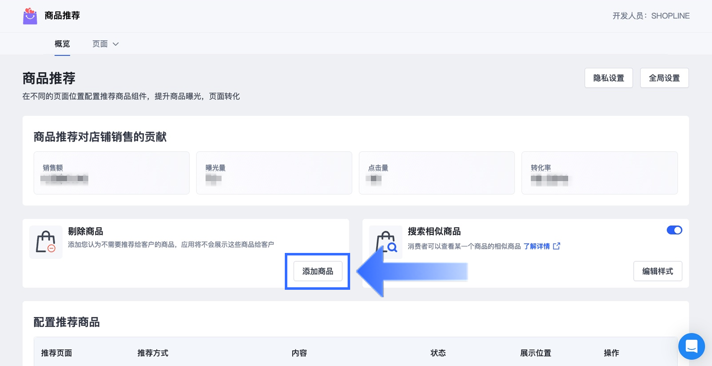Open the live chat support bubble
This screenshot has width=712, height=366.
691,346
